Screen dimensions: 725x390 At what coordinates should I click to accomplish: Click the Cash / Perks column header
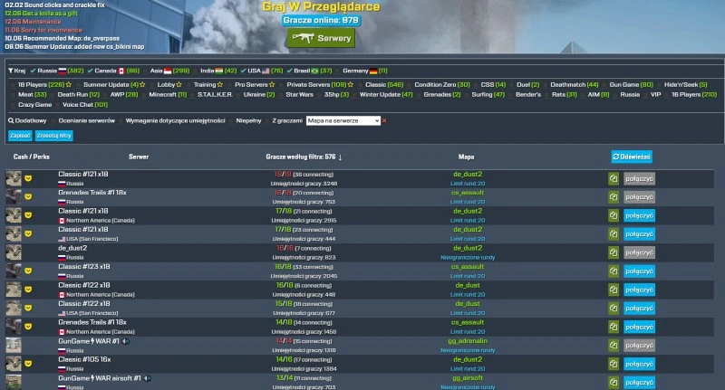click(32, 157)
